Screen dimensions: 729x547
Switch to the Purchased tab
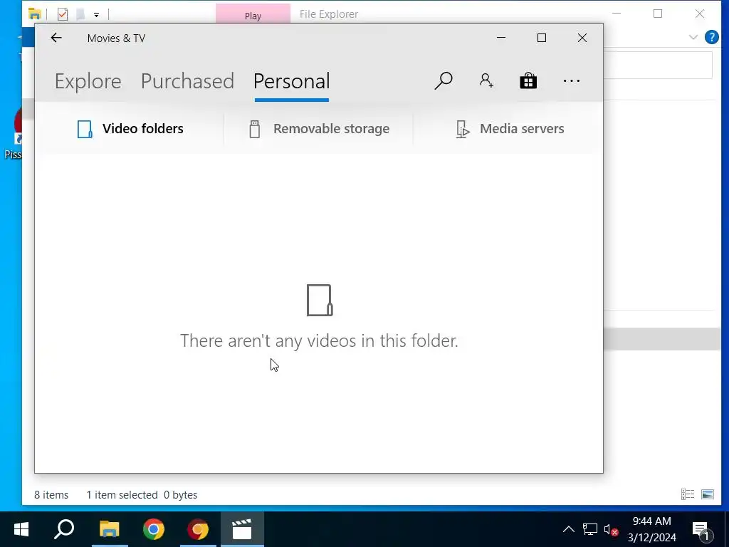coord(187,81)
